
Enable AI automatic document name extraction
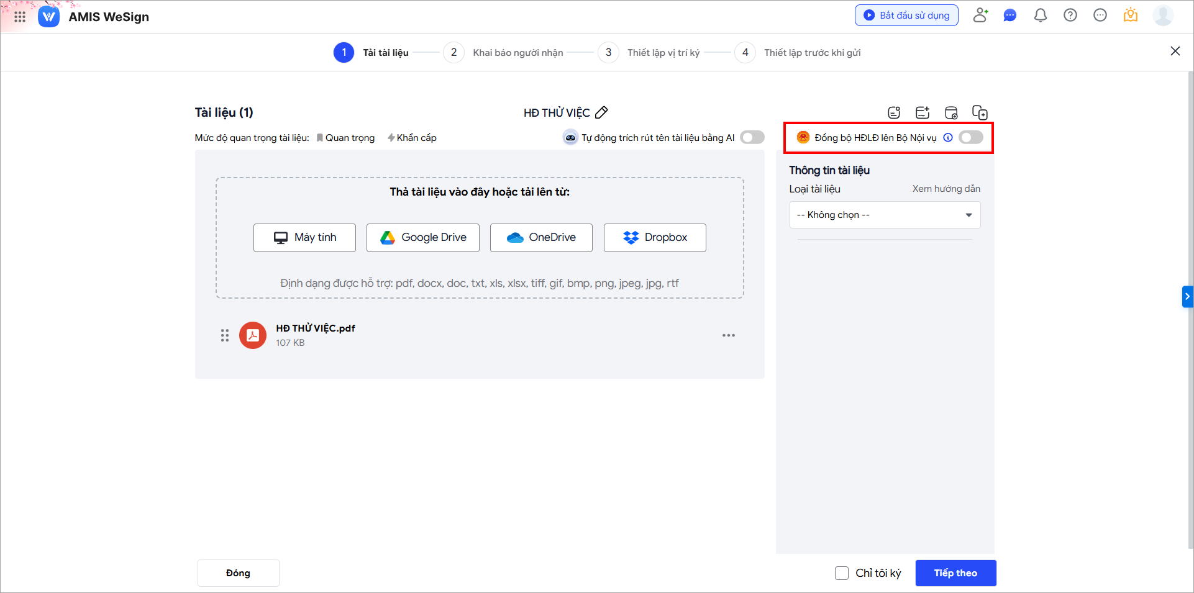tap(752, 138)
